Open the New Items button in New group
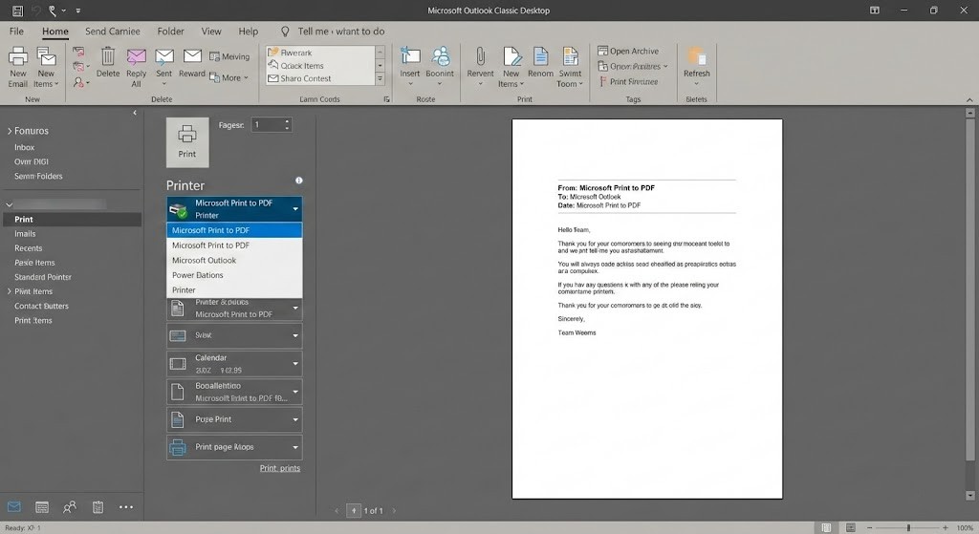Viewport: 979px width, 534px height. 46,68
